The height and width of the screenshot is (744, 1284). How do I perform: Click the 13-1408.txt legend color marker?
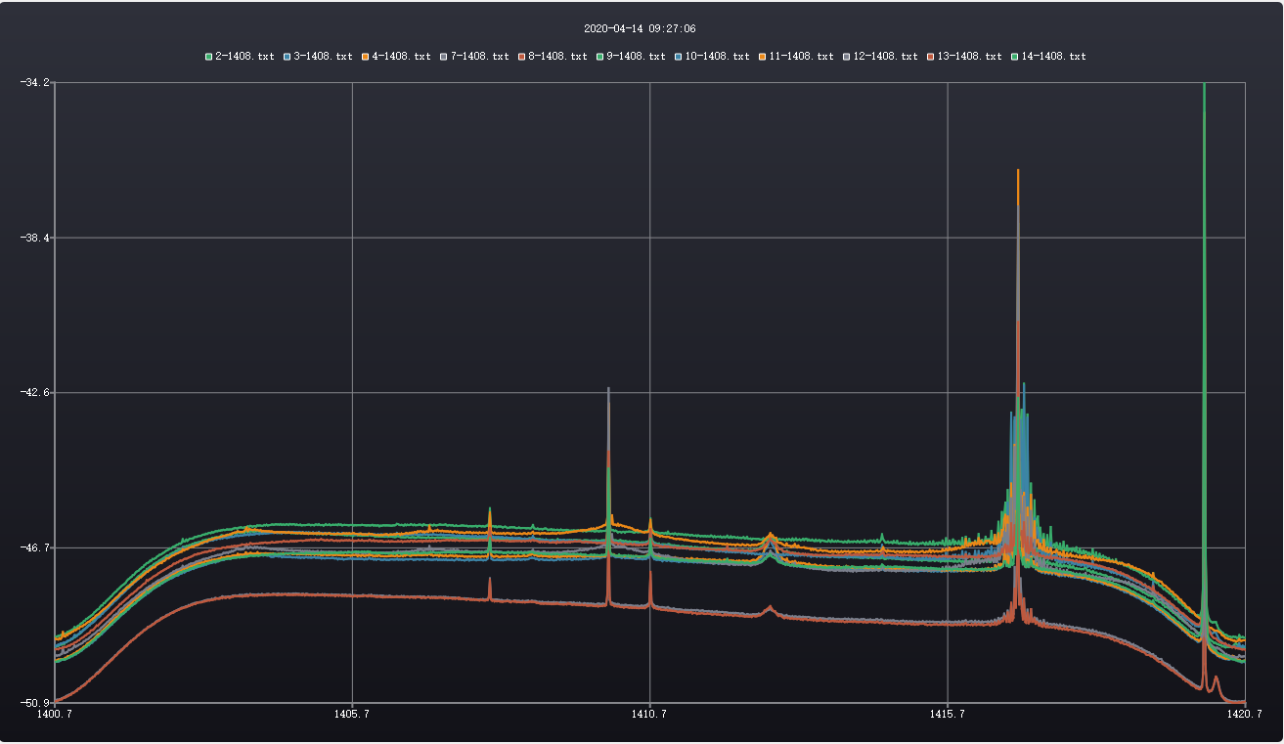(931, 57)
